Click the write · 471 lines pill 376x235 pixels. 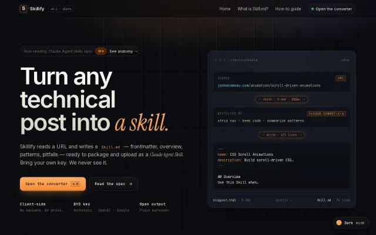pos(281,135)
